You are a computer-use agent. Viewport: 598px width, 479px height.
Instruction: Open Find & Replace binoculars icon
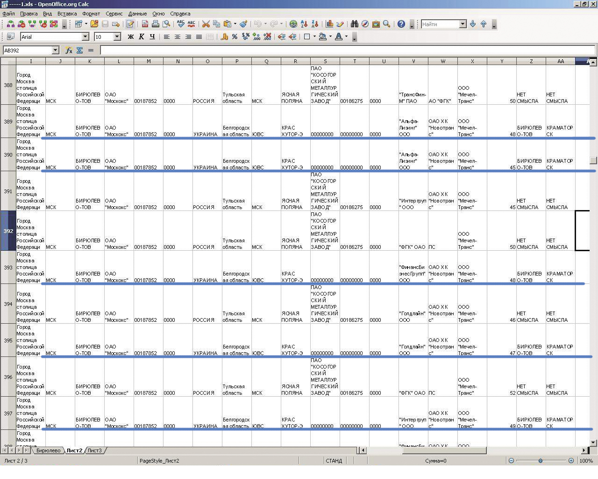pos(354,24)
